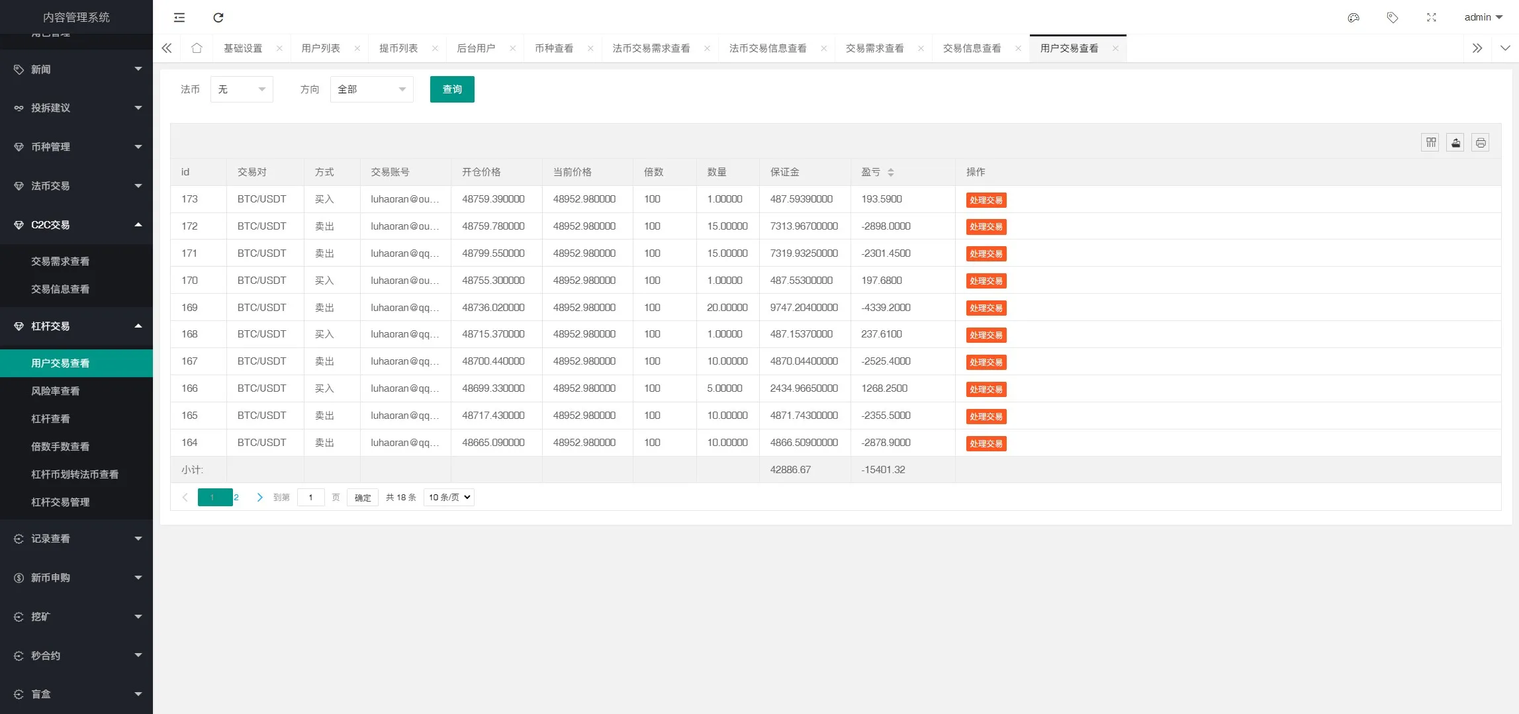This screenshot has height=714, width=1519.
Task: Click 处理交易 for row id 167
Action: pyautogui.click(x=986, y=363)
